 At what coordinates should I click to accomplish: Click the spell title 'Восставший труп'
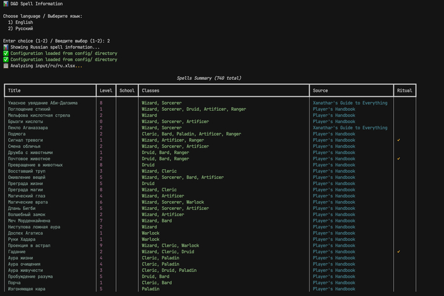(x=27, y=171)
